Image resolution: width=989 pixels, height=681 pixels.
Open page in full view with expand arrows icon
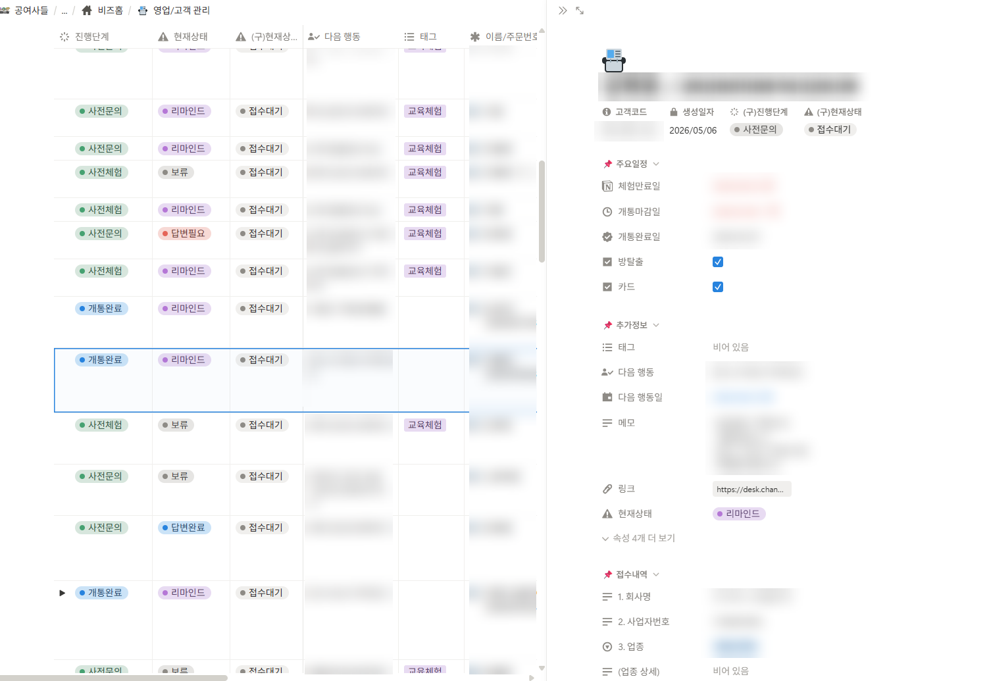(x=580, y=11)
